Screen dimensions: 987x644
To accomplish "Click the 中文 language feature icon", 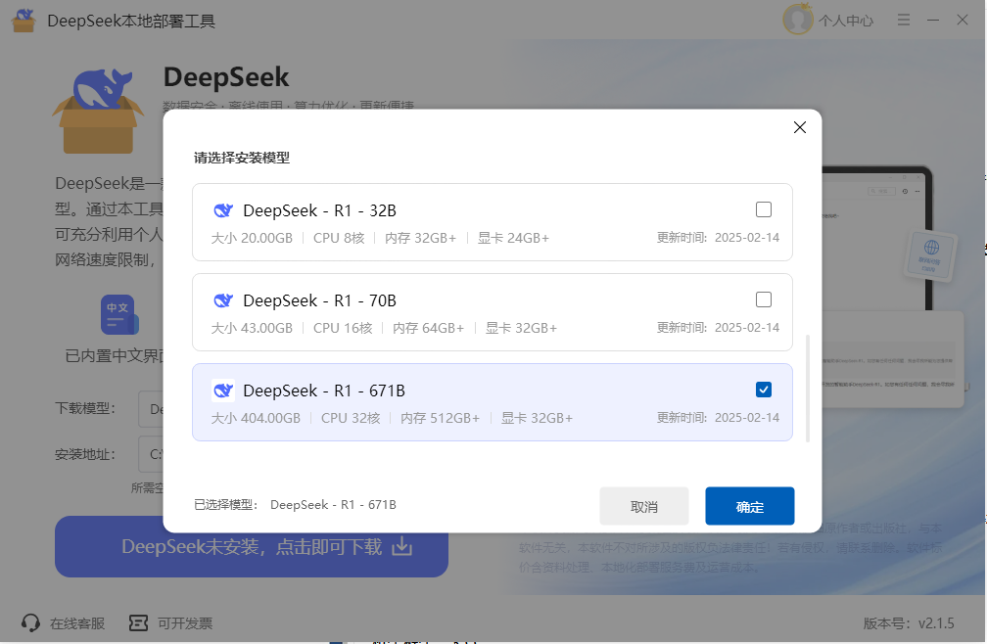I will click(x=119, y=314).
